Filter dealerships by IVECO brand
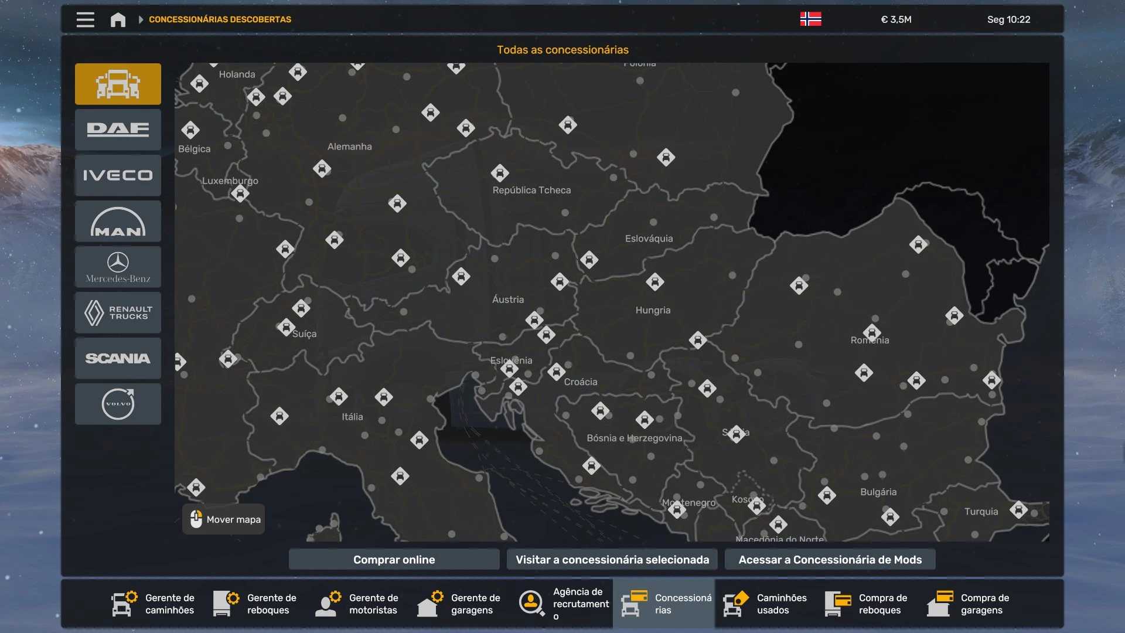Image resolution: width=1125 pixels, height=633 pixels. [x=118, y=175]
